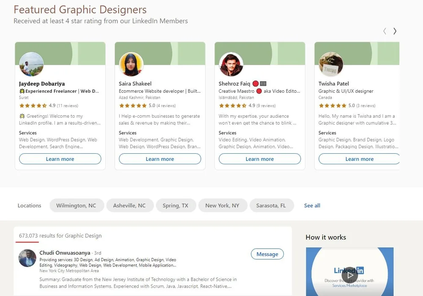Click Learn more on Jaydeep Dobariya card
The height and width of the screenshot is (296, 423).
point(60,159)
